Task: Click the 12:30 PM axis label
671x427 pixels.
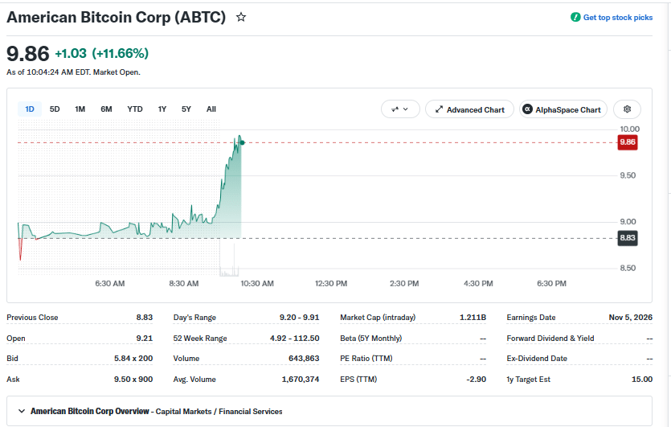Action: (331, 284)
